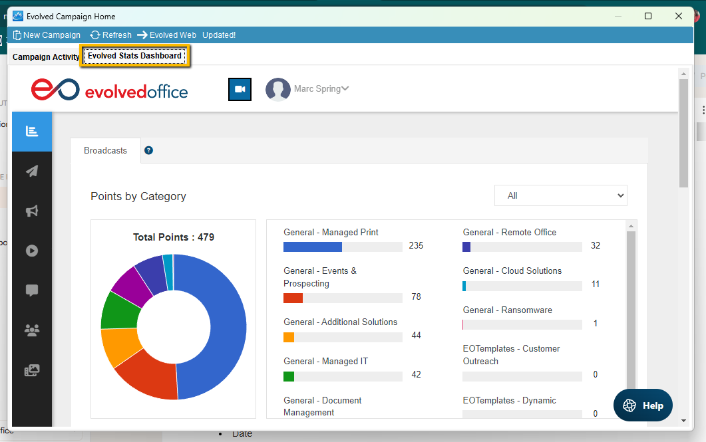Open the Marc Spring user dropdown

(321, 89)
